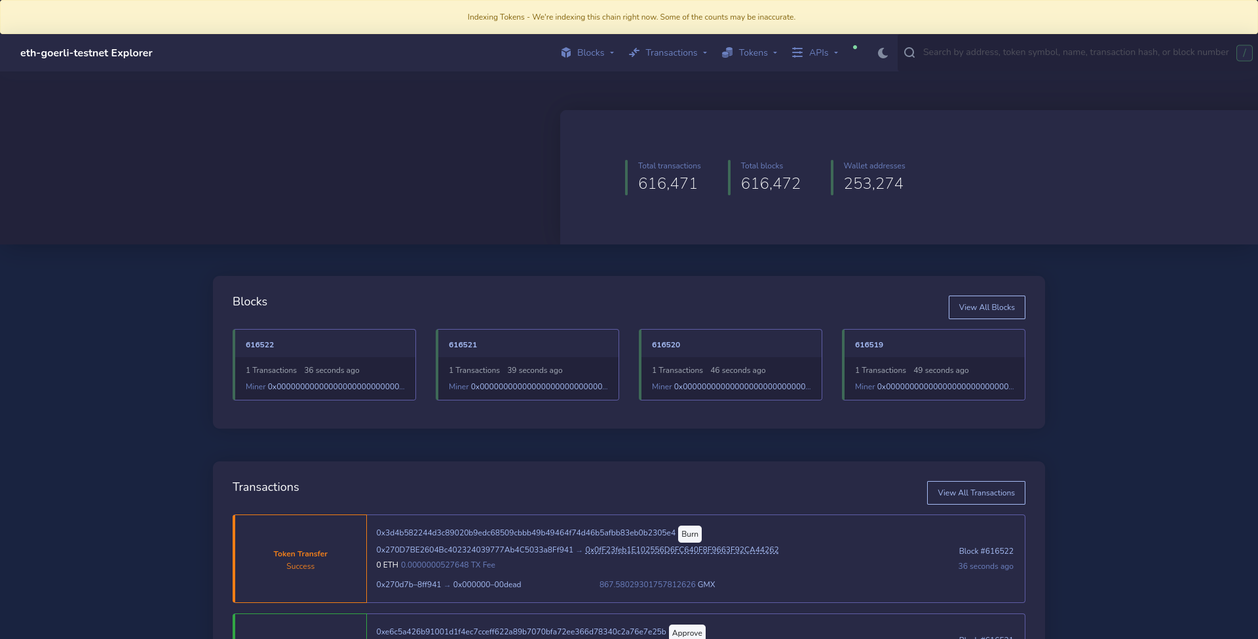Click Wallet addresses value 253,274

click(x=873, y=184)
